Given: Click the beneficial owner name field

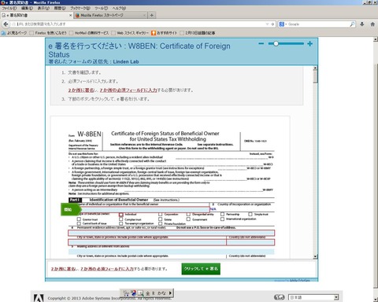Looking at the screenshot, I should [x=145, y=209].
